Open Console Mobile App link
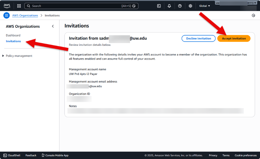This screenshot has height=159, width=260. coord(57,155)
